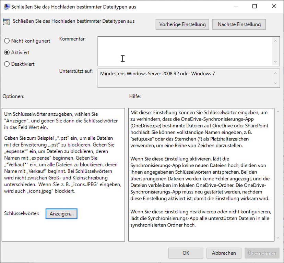The width and height of the screenshot is (284, 263).
Task: Go to 'Vorherige Einstellung'
Action: click(182, 24)
